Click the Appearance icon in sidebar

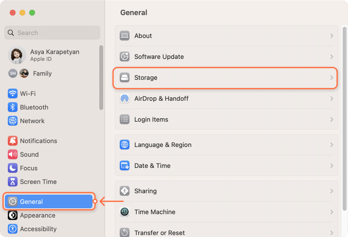point(13,215)
